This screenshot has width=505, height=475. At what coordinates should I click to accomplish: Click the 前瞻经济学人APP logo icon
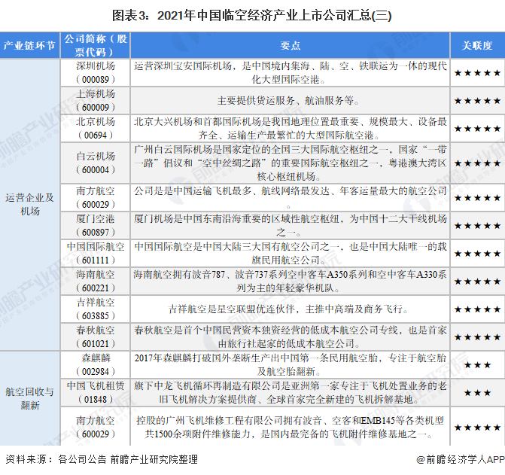coord(419,460)
